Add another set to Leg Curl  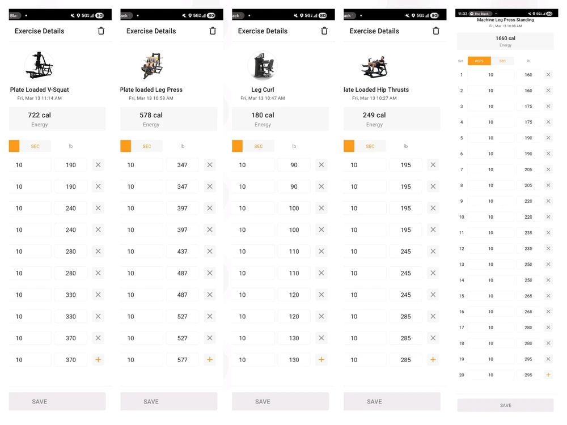pyautogui.click(x=321, y=360)
